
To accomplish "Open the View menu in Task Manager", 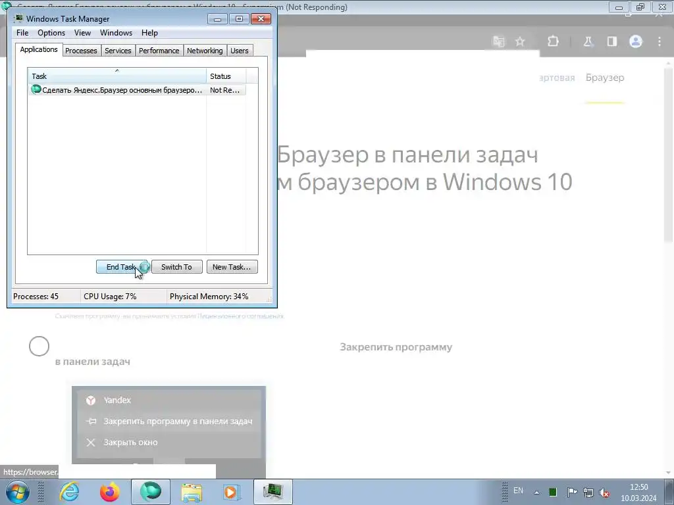I will 82,33.
